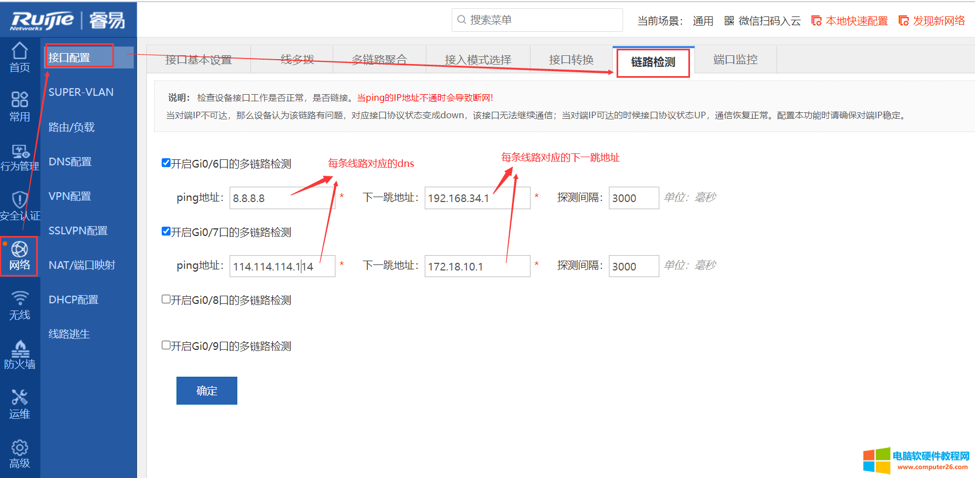Click the 本地快速配置 icon
Viewport: 975px width, 478px height.
tap(817, 21)
